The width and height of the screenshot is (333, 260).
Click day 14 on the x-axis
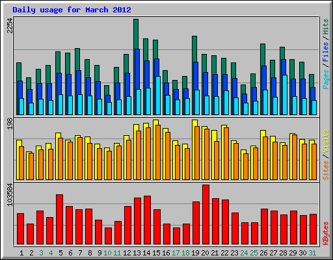pos(146,253)
